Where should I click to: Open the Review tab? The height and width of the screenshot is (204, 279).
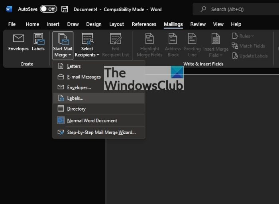point(198,24)
